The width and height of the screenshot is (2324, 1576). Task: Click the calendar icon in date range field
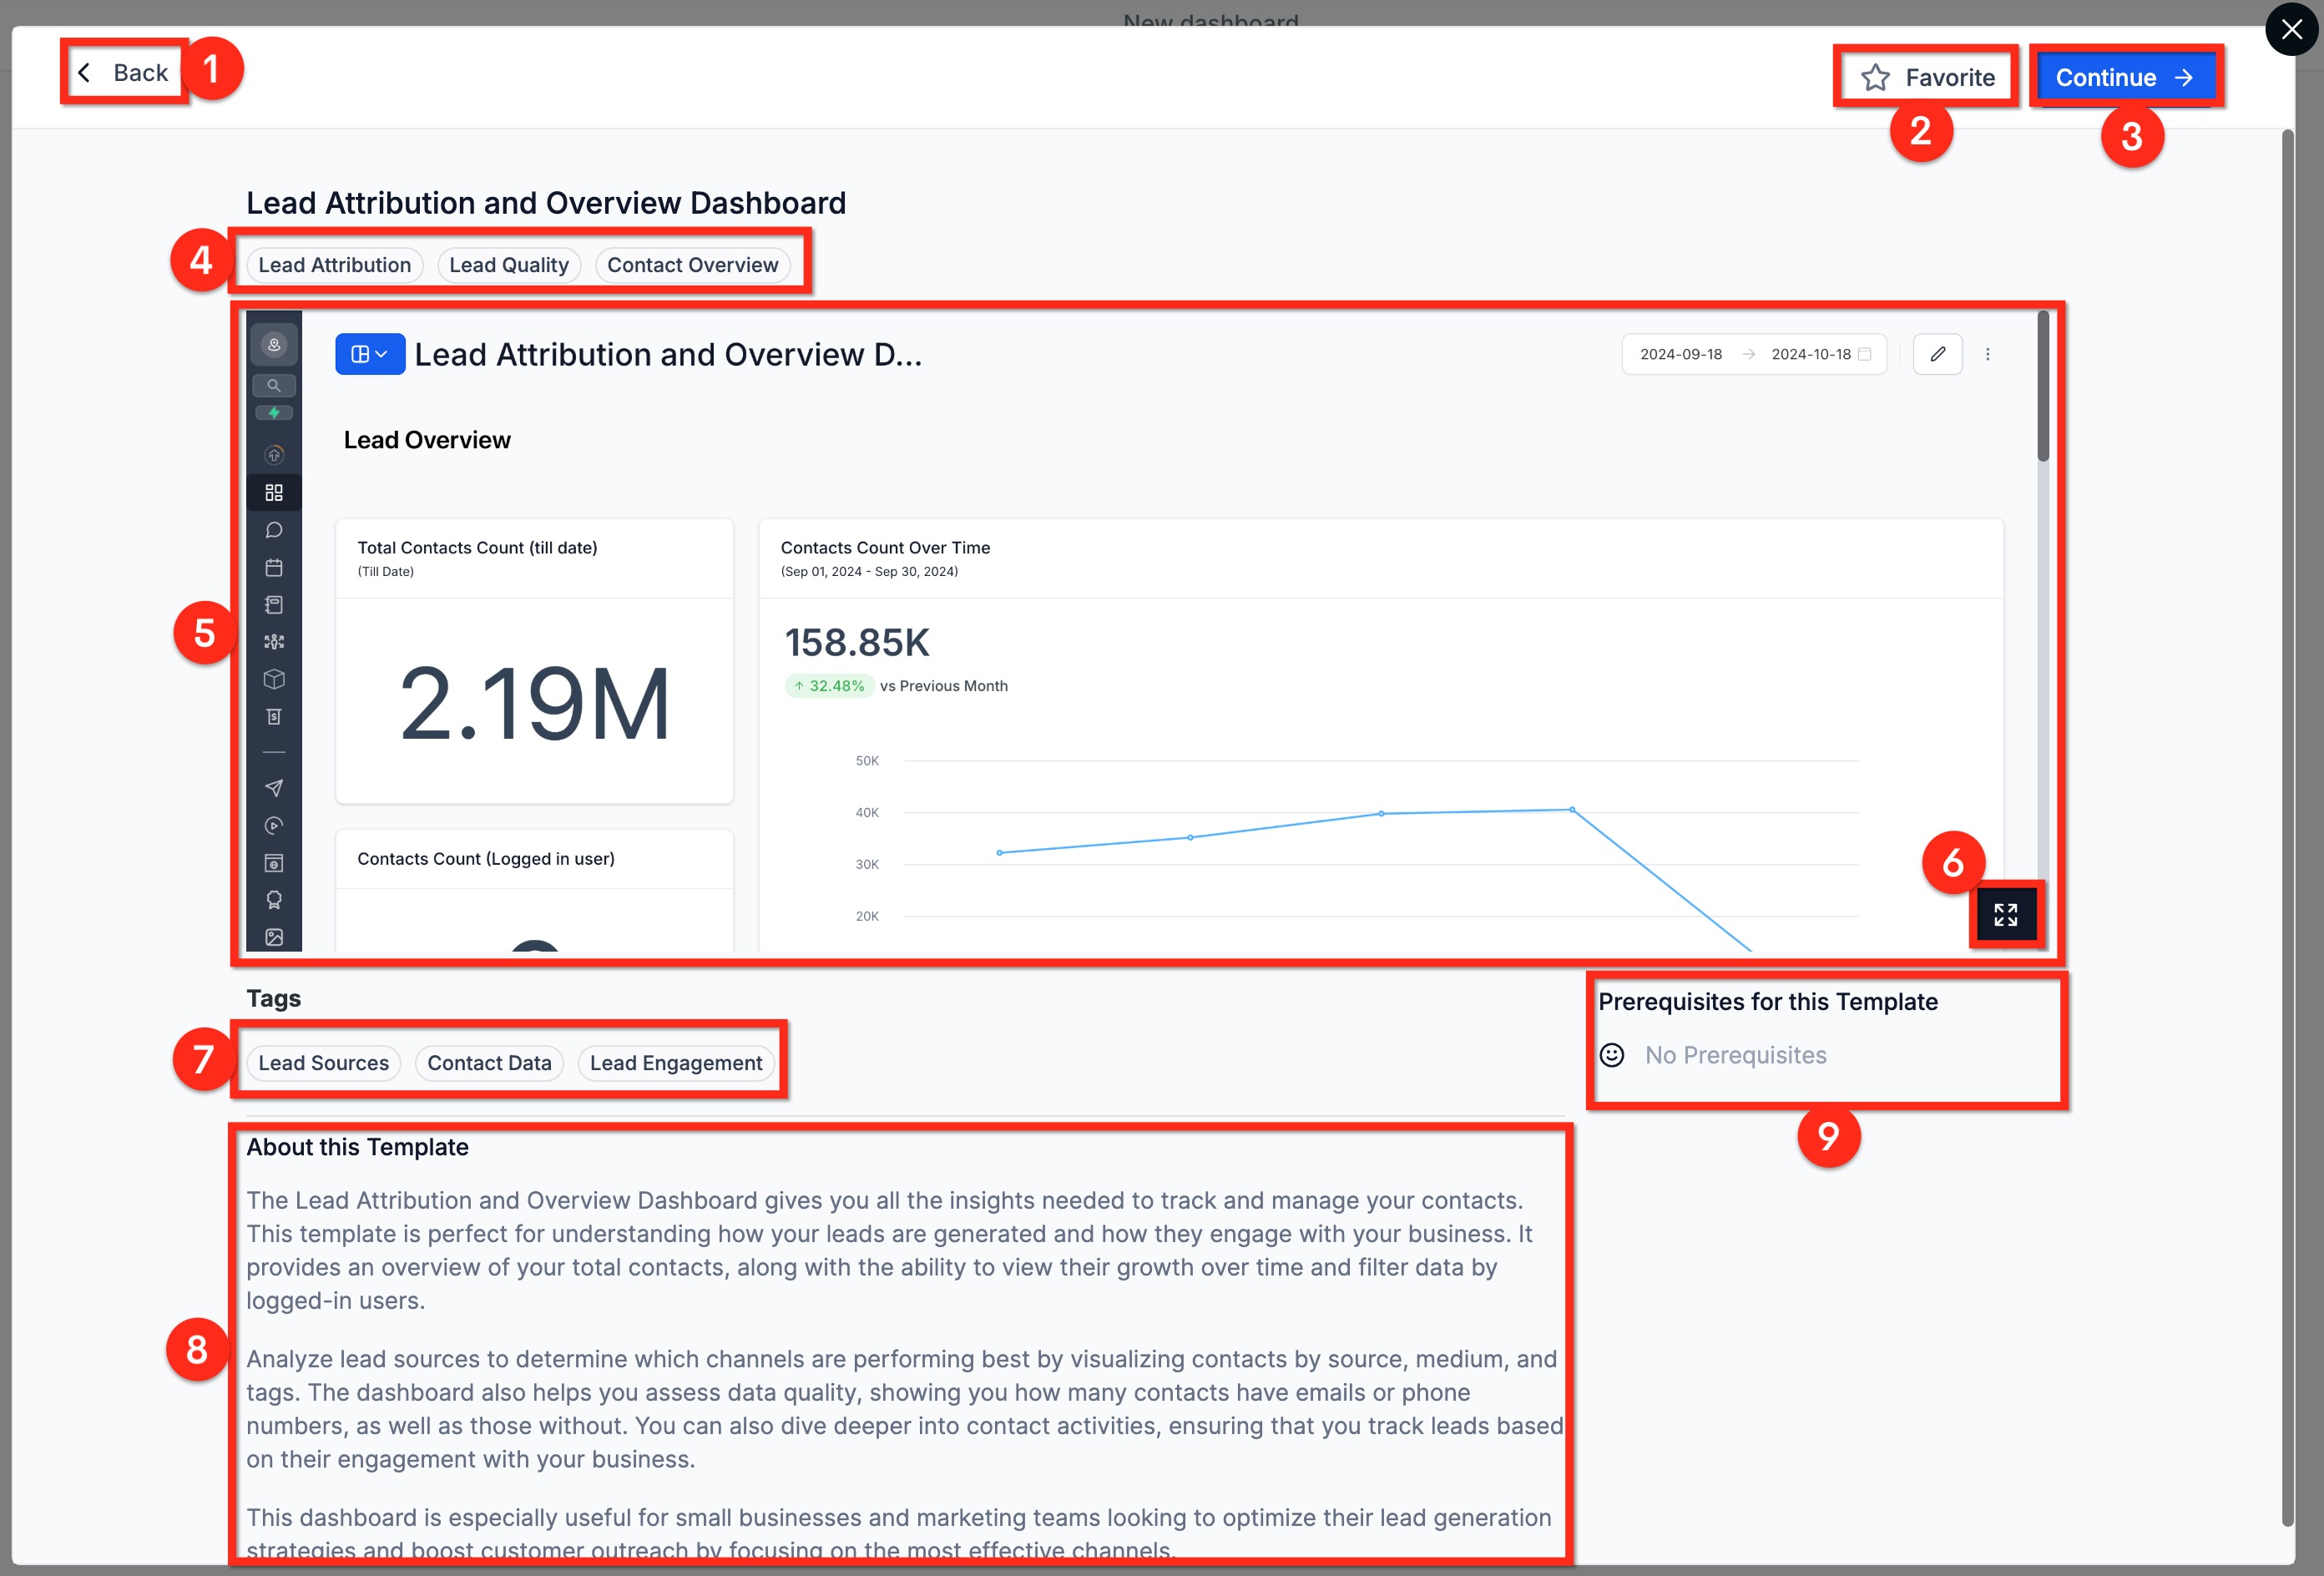tap(1864, 354)
